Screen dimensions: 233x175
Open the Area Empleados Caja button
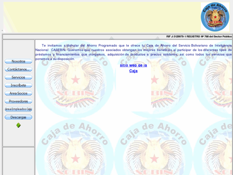[x=18, y=109]
